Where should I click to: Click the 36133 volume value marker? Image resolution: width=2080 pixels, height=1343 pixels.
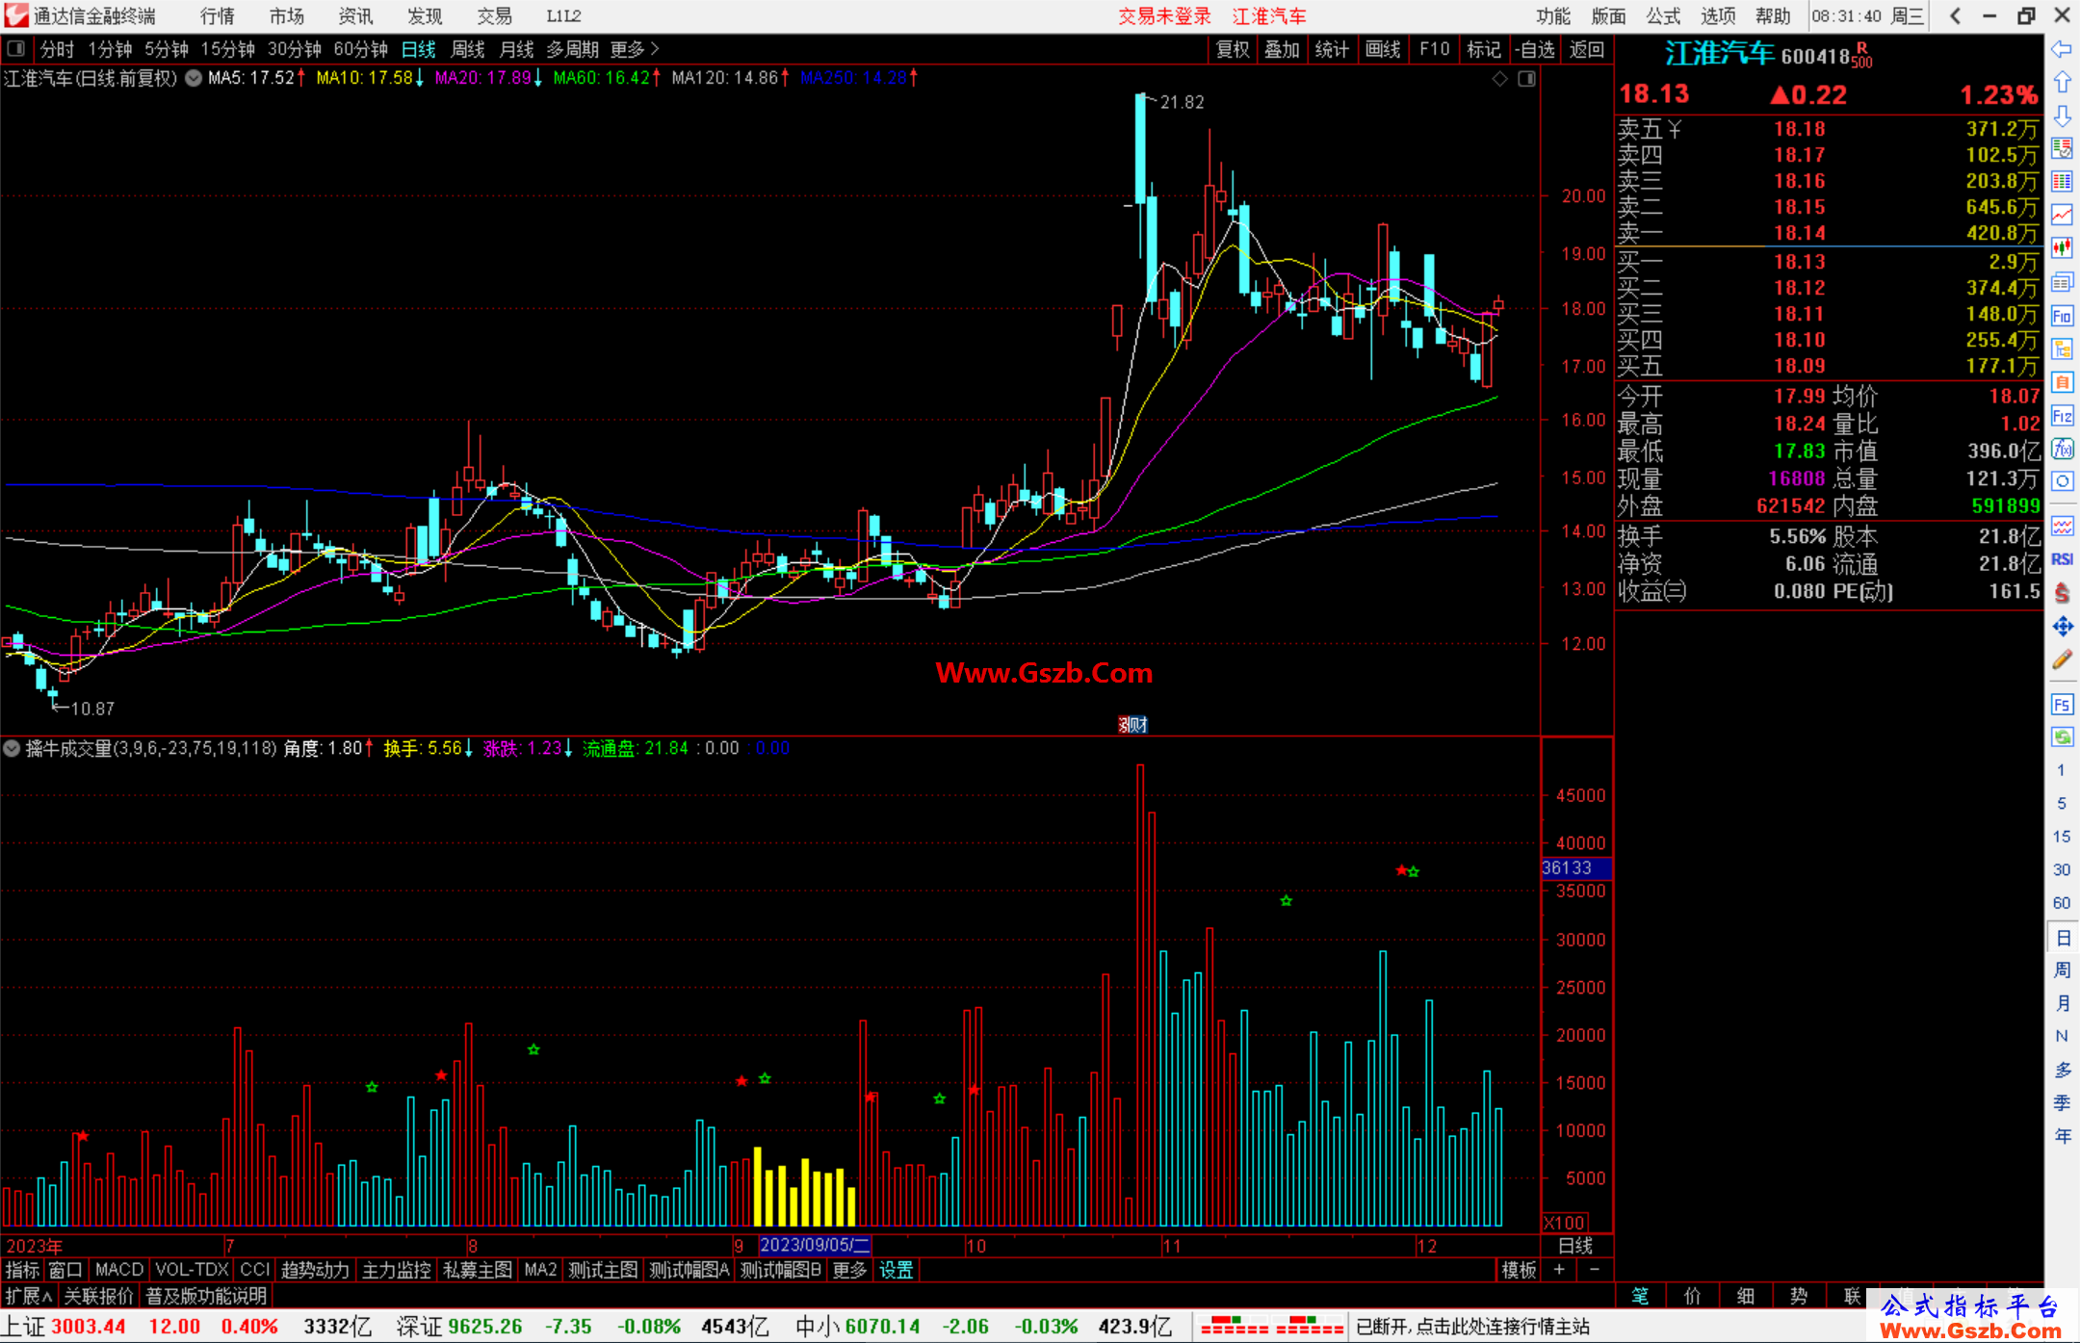click(1576, 867)
